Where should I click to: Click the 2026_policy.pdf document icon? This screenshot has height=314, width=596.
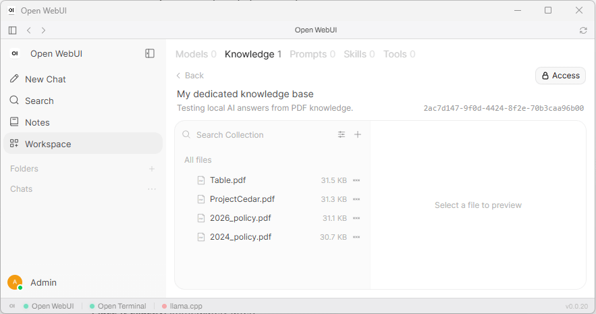tap(201, 218)
